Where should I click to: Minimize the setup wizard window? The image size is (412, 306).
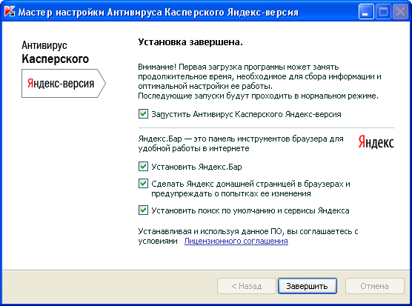(x=366, y=12)
